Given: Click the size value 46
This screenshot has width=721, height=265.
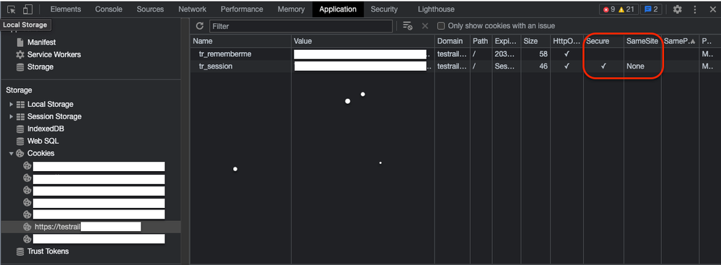Looking at the screenshot, I should pos(543,66).
